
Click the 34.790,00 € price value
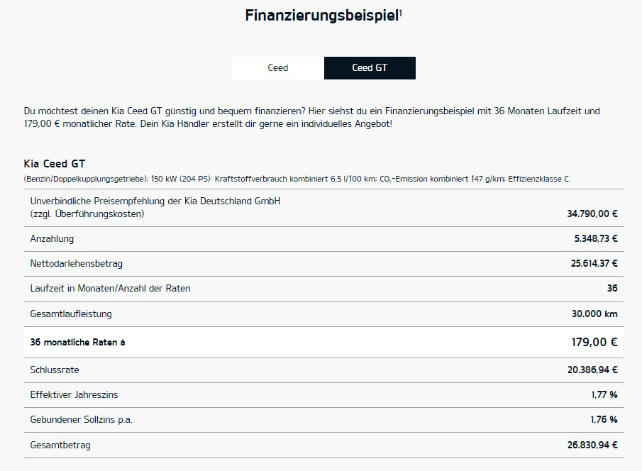coord(592,214)
